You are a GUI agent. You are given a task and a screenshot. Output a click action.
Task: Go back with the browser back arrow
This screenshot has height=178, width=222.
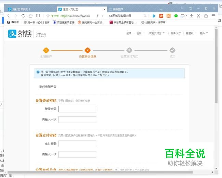pos(9,16)
